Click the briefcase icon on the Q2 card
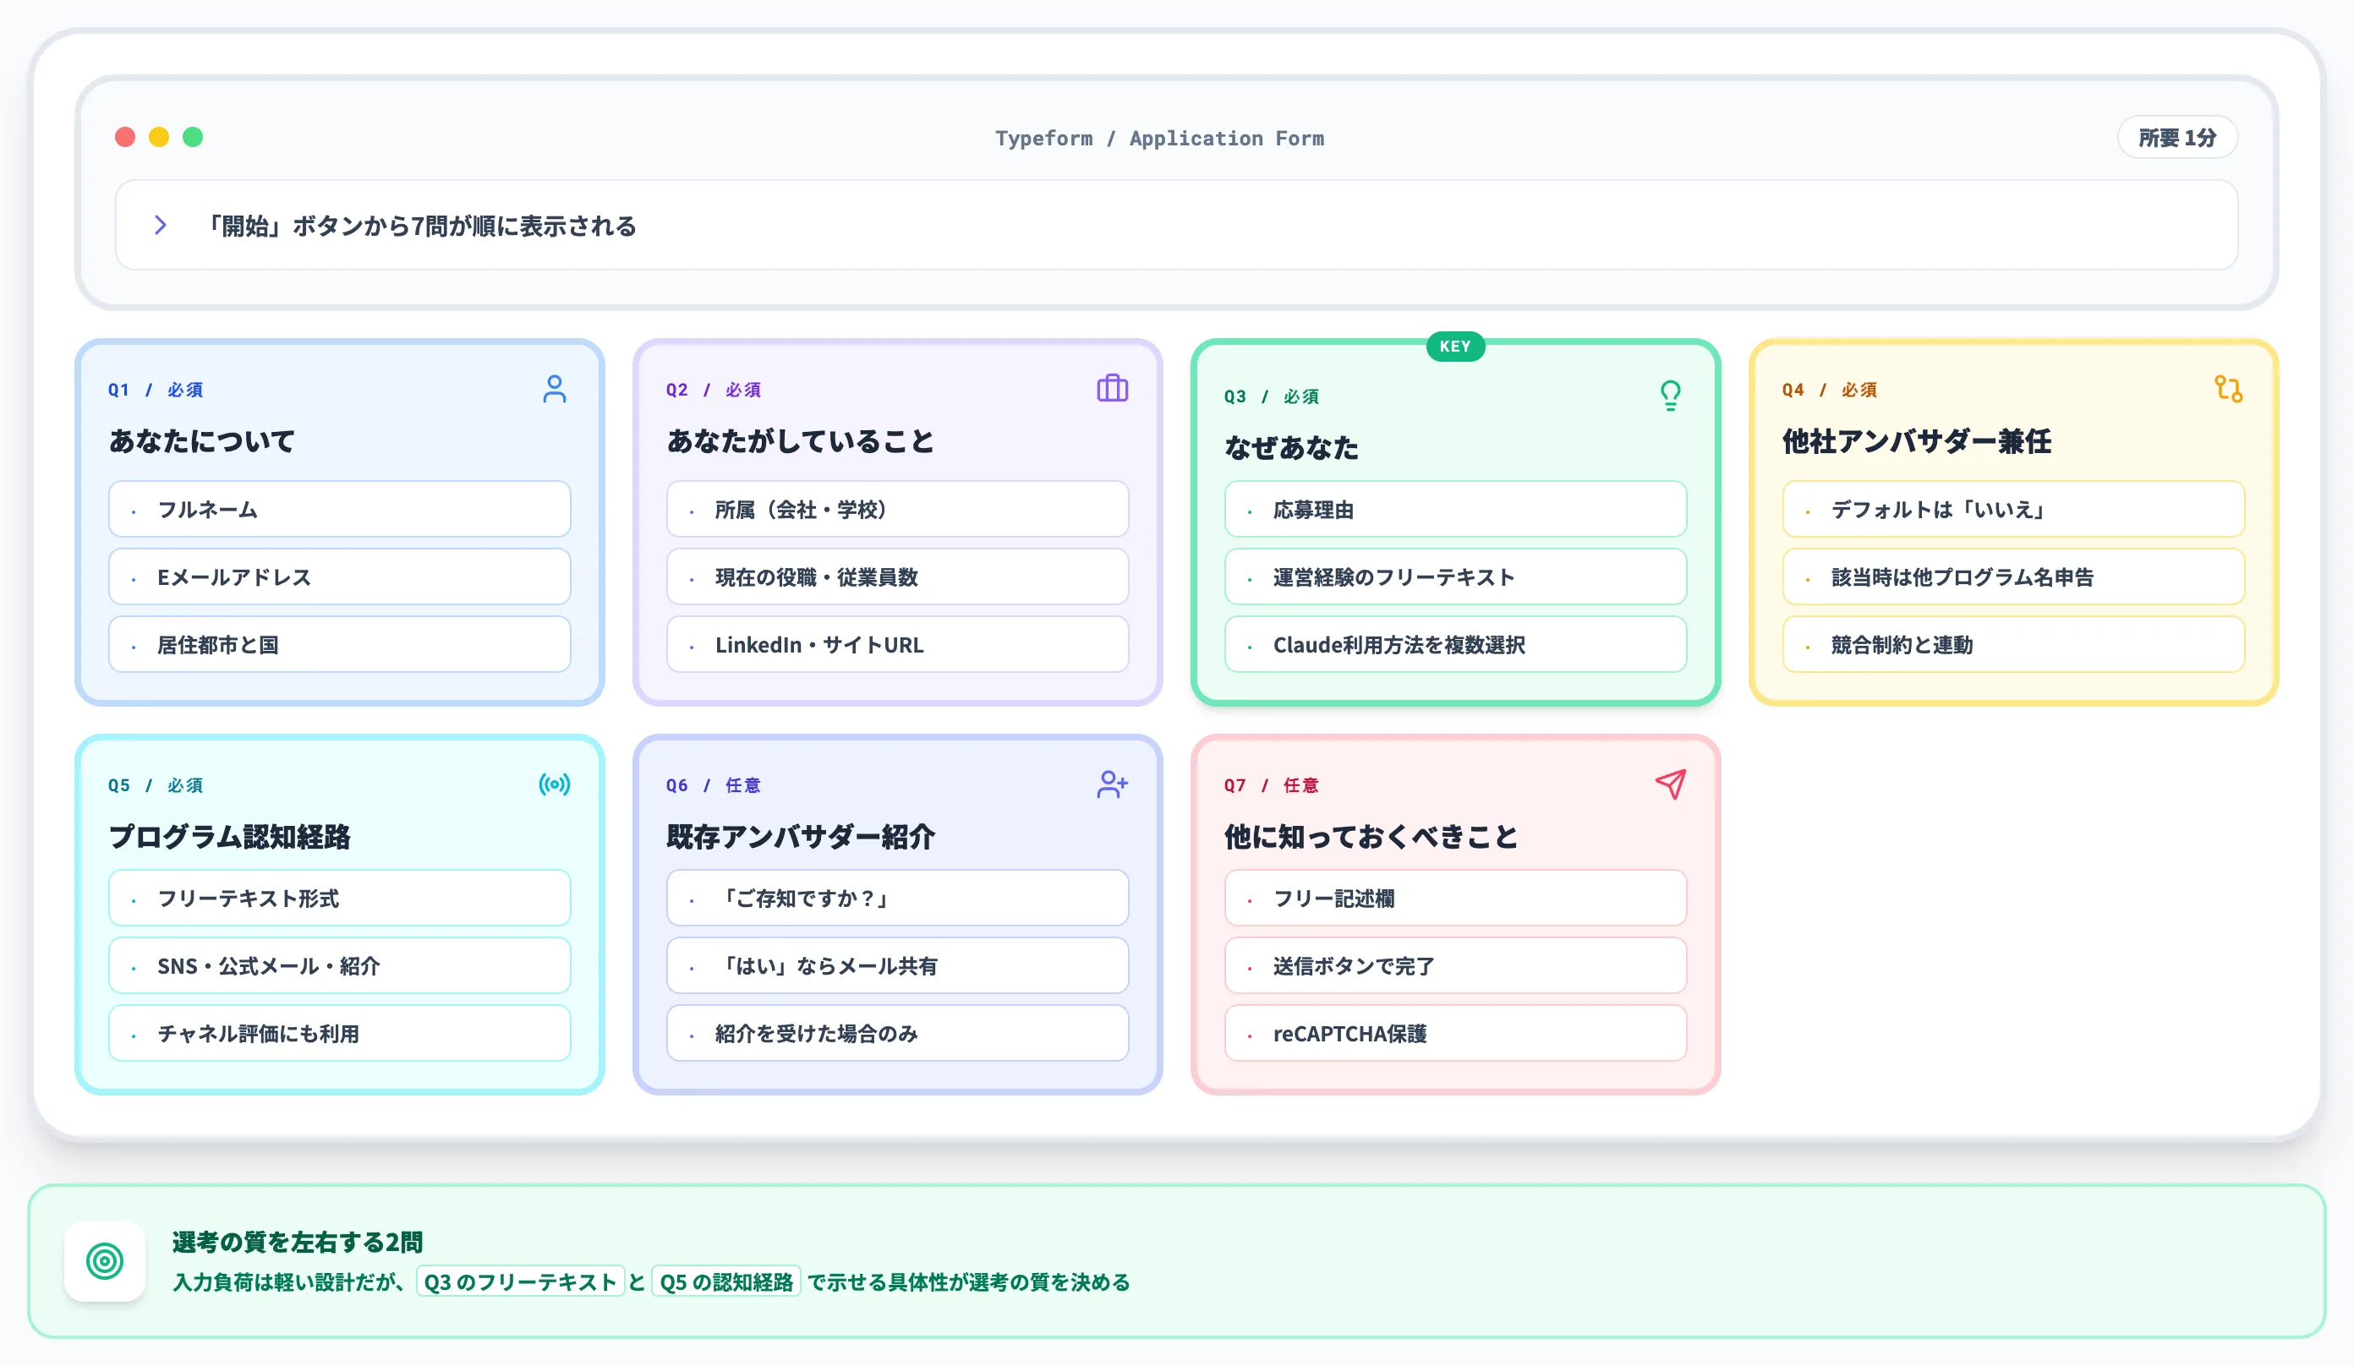This screenshot has width=2354, height=1366. click(x=1112, y=389)
